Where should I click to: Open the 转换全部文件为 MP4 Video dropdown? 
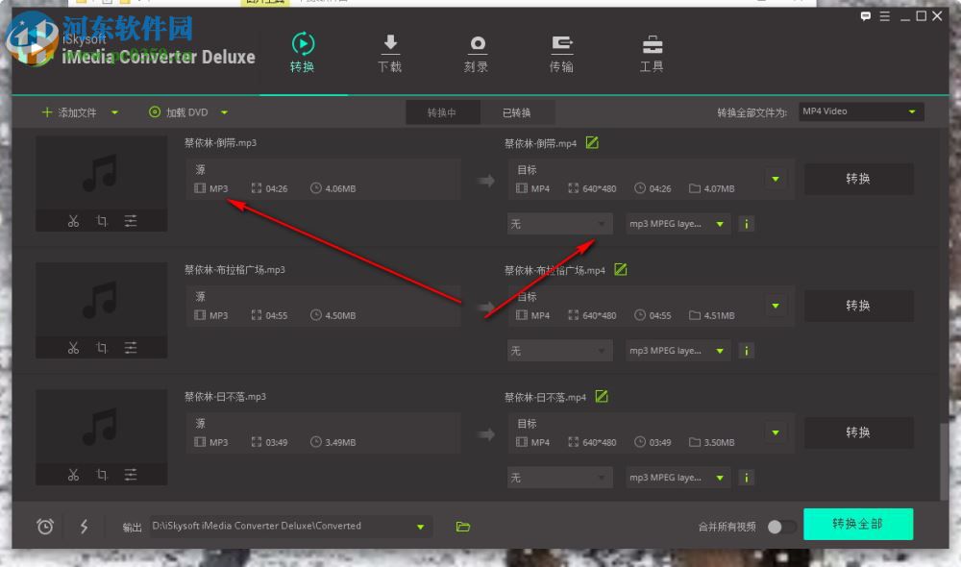[860, 111]
